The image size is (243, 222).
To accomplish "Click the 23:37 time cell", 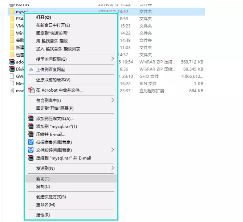I will click(125, 91).
